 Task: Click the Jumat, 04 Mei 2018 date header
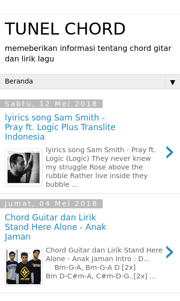[x=51, y=204]
